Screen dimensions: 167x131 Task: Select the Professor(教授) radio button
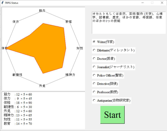[105, 92]
